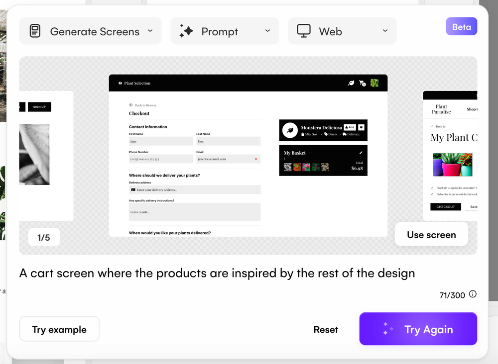The width and height of the screenshot is (498, 364).
Task: Select the Shop menu item in Plant Paradise header
Action: click(472, 109)
